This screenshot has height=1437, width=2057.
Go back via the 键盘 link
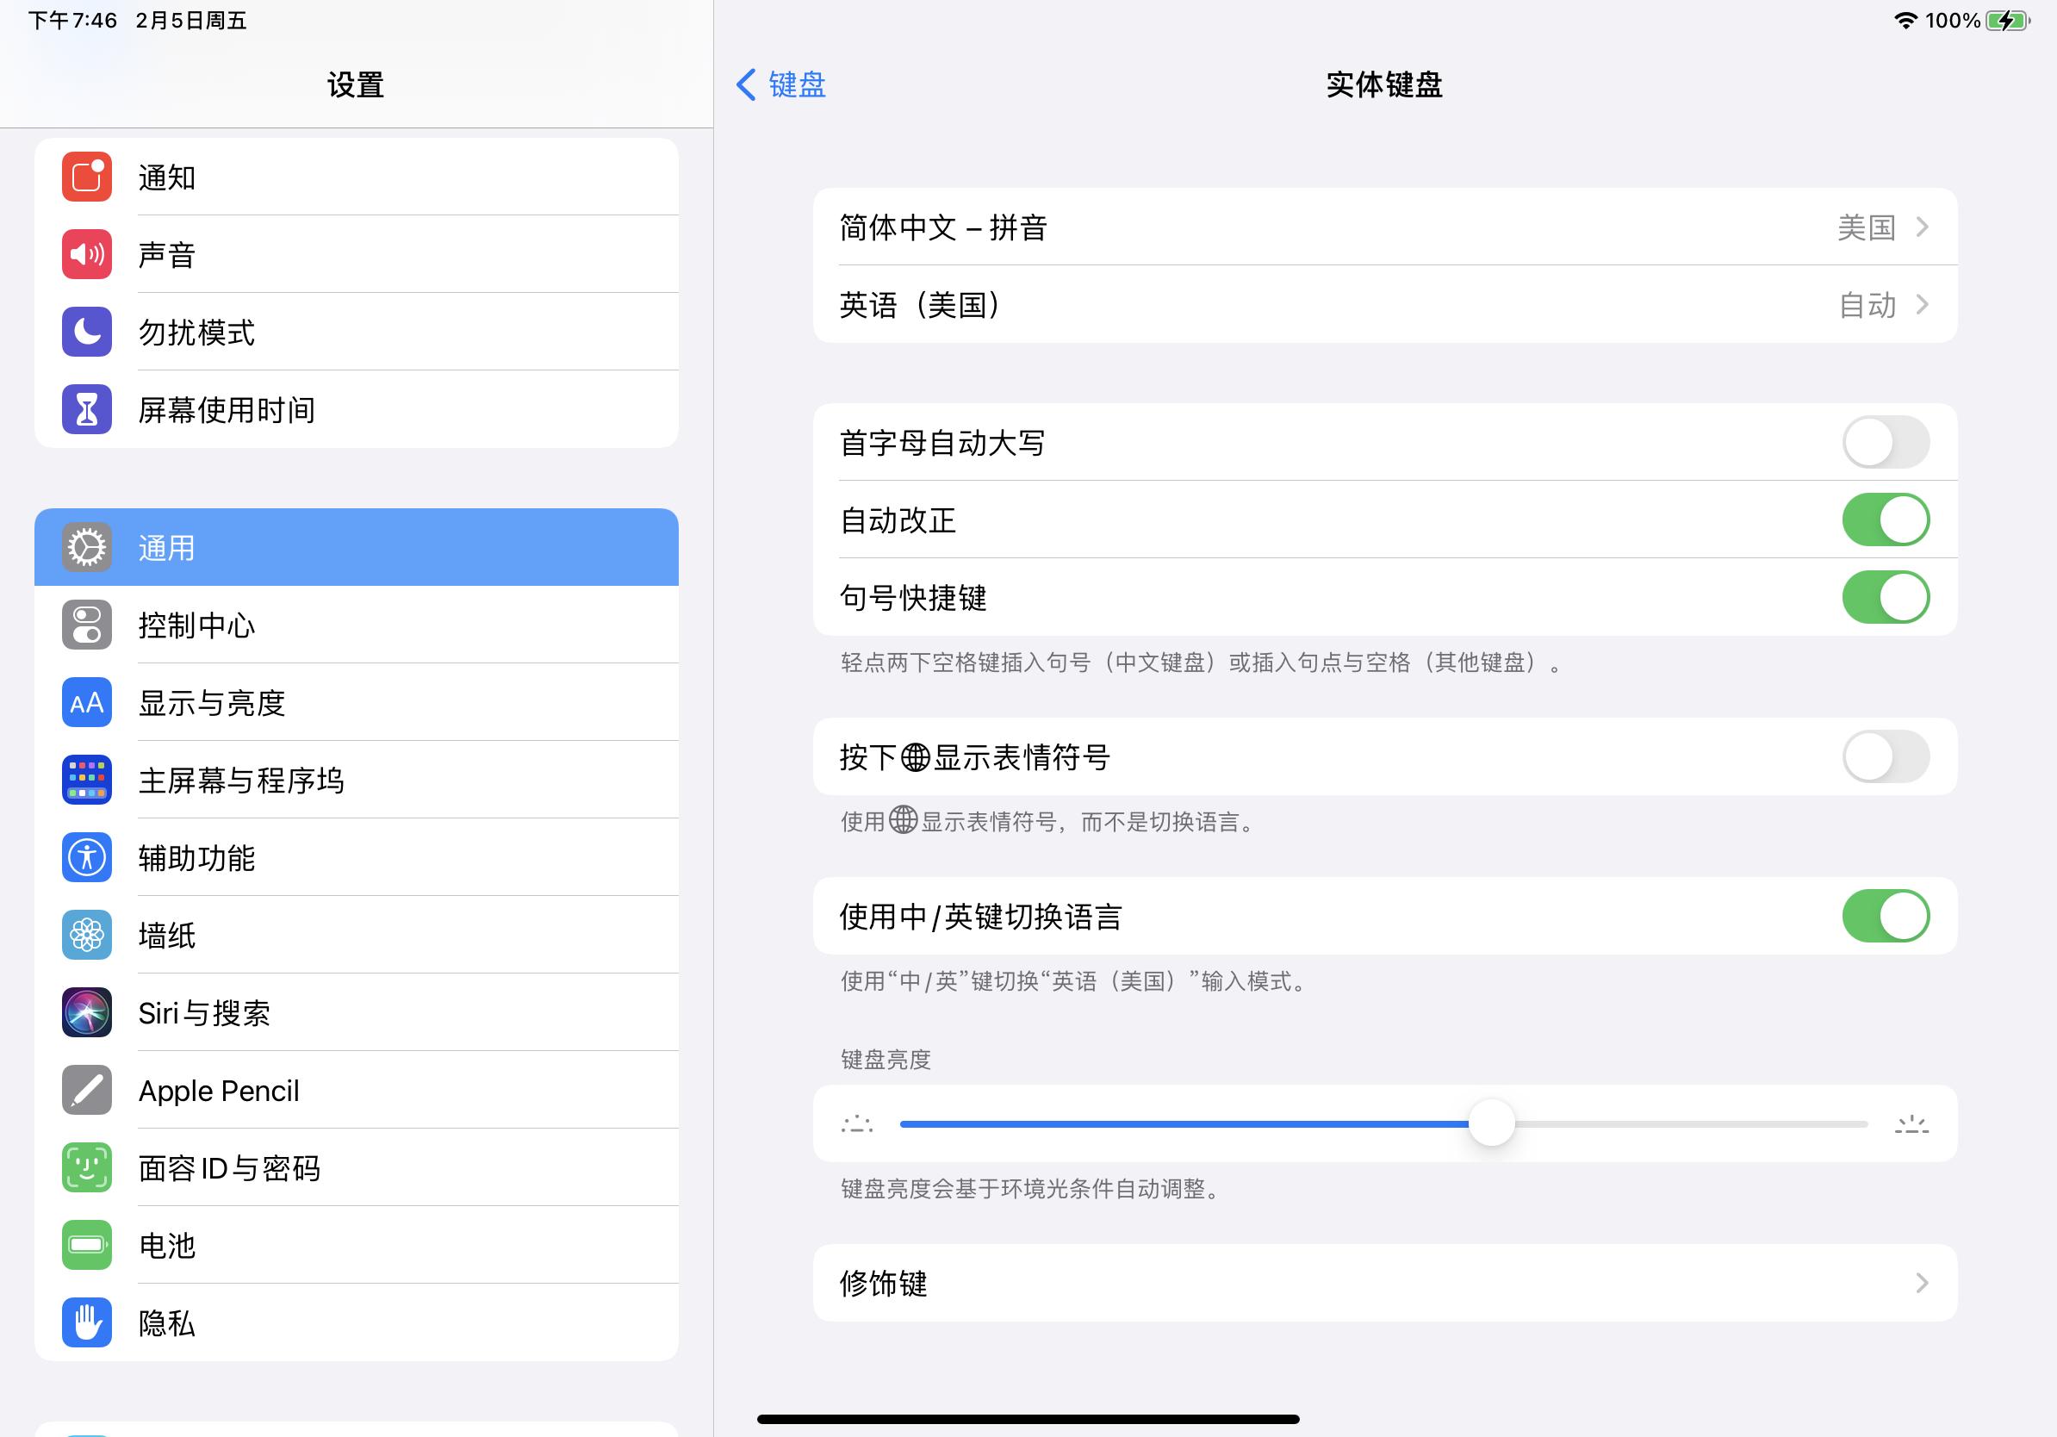(781, 84)
